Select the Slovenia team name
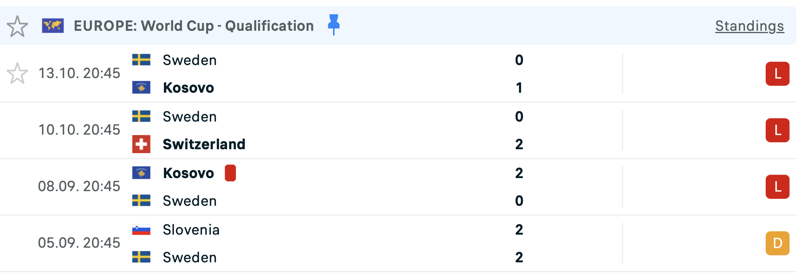The width and height of the screenshot is (808, 280). tap(191, 230)
